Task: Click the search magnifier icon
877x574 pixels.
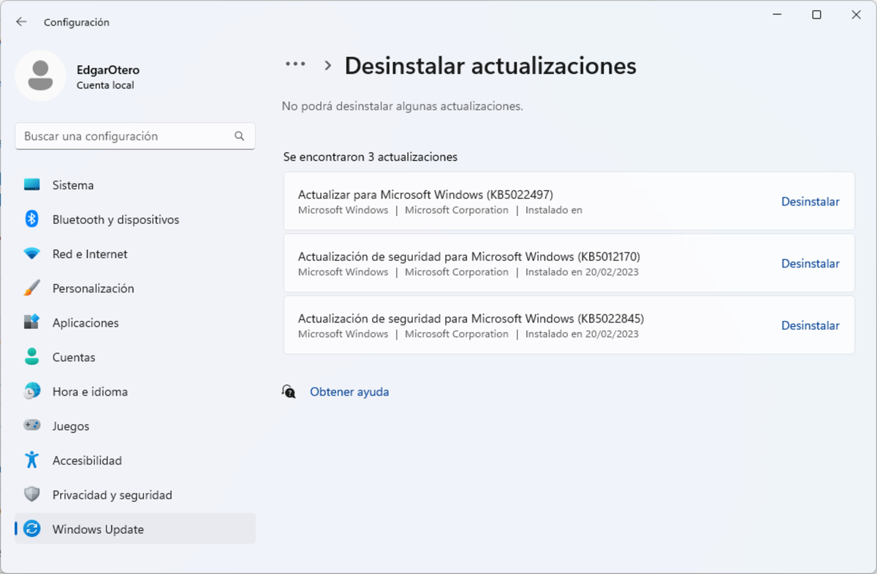Action: click(x=239, y=136)
